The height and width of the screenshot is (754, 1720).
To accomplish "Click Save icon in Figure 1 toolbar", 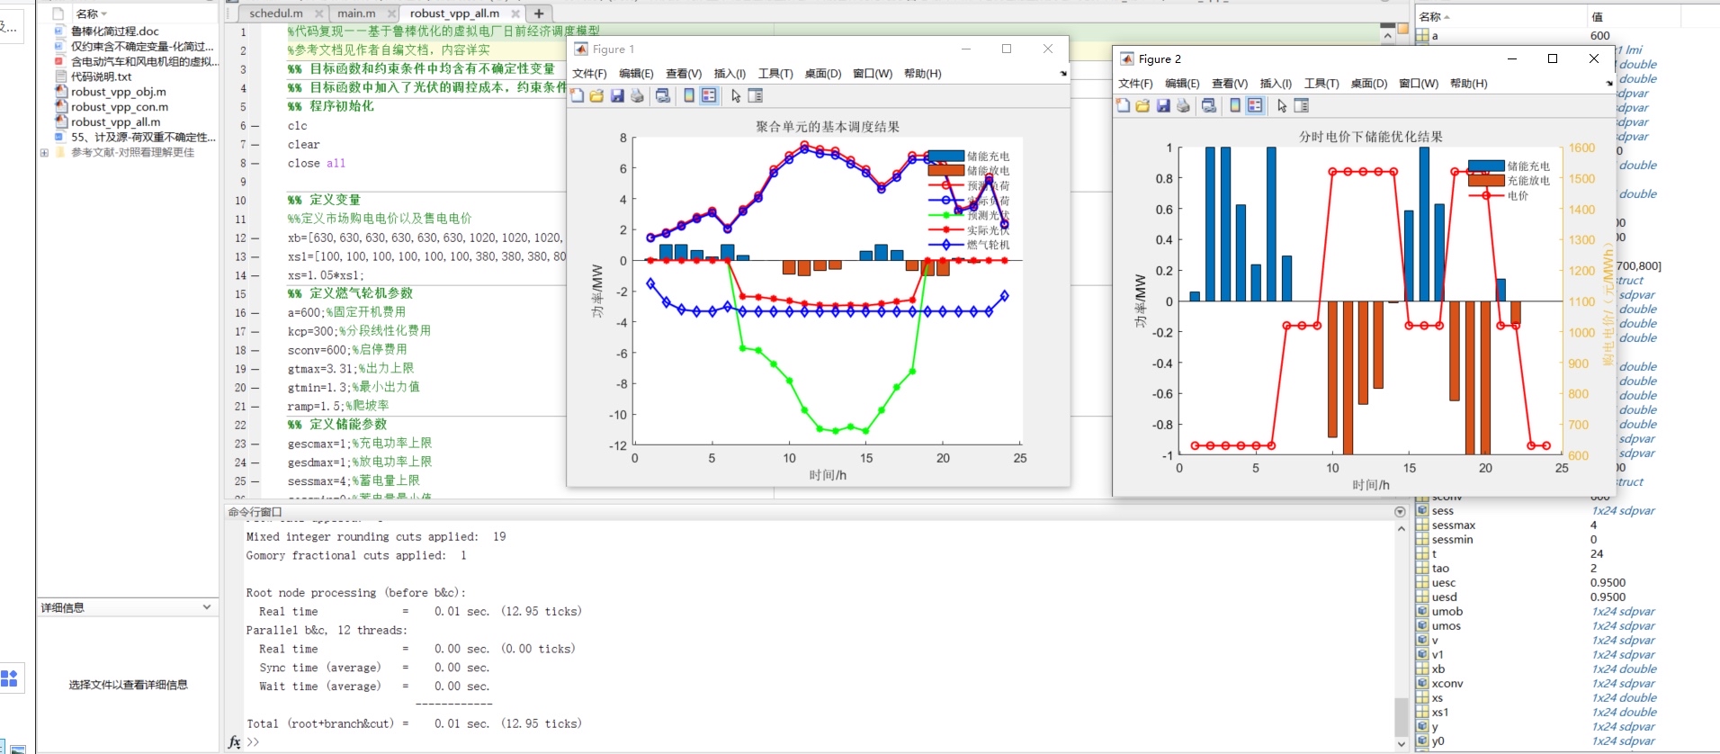I will pos(617,95).
